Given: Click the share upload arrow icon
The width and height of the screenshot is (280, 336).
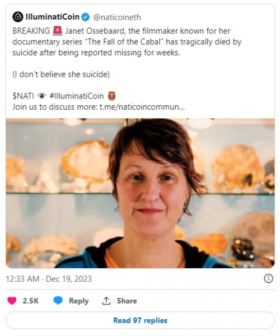Looking at the screenshot, I should pos(106,301).
